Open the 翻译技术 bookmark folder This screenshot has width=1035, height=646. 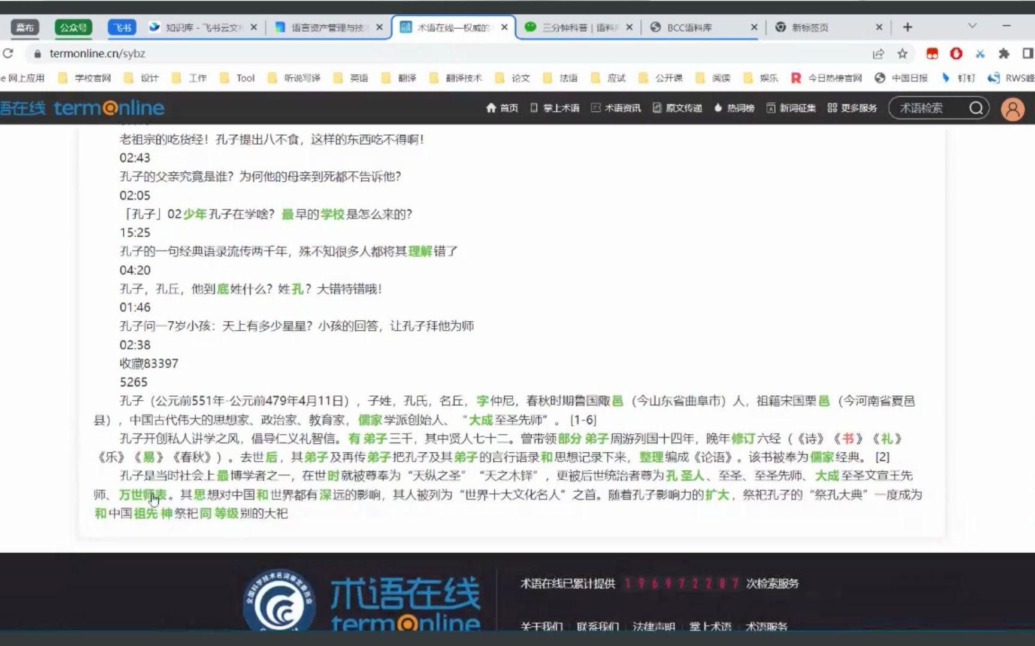[x=456, y=78]
